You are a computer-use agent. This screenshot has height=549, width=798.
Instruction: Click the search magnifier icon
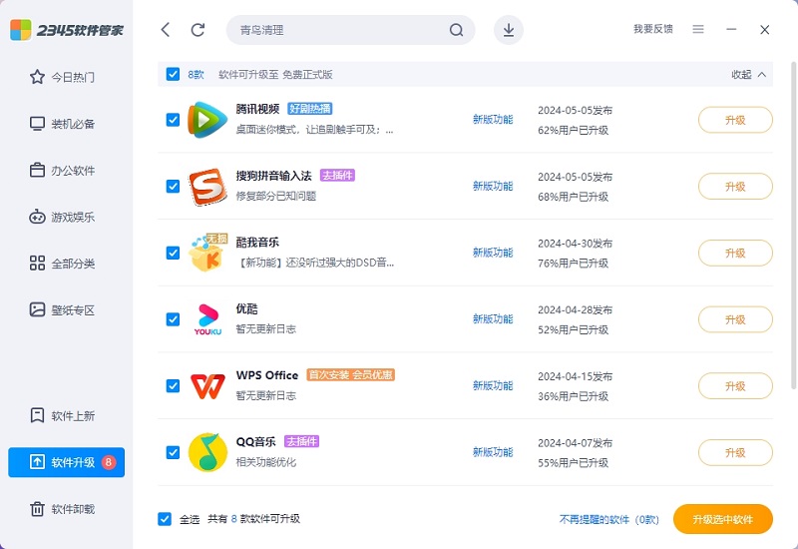tap(457, 30)
